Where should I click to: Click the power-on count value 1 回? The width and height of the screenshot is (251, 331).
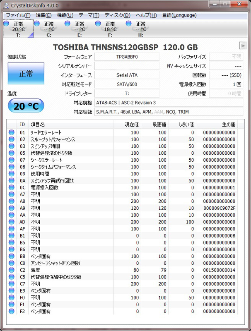coord(226,84)
